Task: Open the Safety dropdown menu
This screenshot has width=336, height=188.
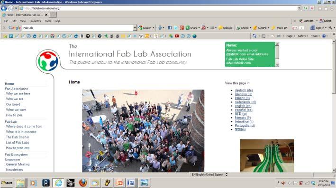Action: pos(303,36)
